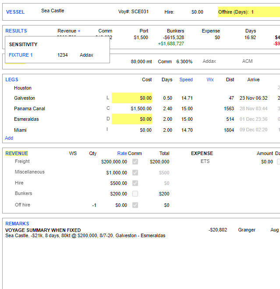Click the Wx column header
This screenshot has height=289, width=280.
coord(210,79)
